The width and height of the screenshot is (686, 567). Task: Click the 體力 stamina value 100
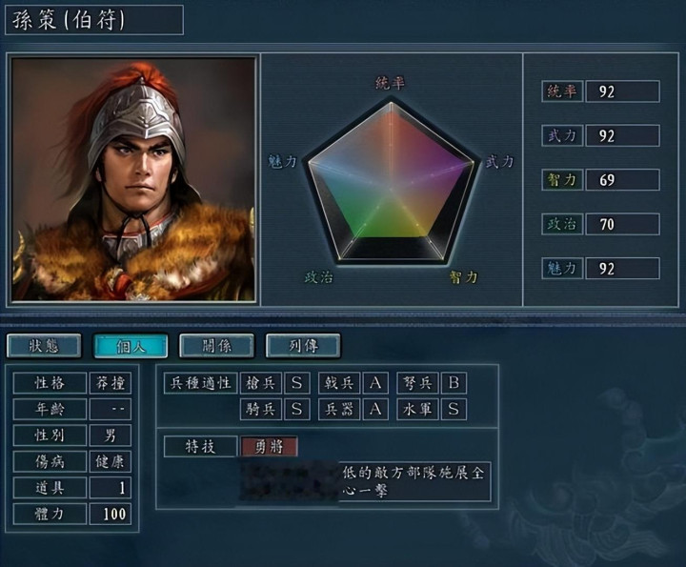click(x=111, y=514)
